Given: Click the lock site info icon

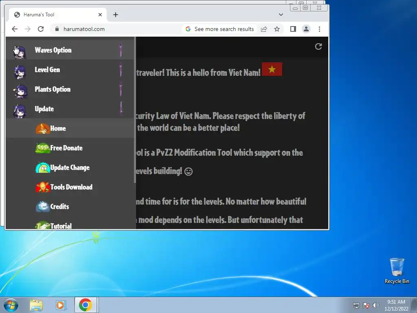Looking at the screenshot, I should [57, 29].
